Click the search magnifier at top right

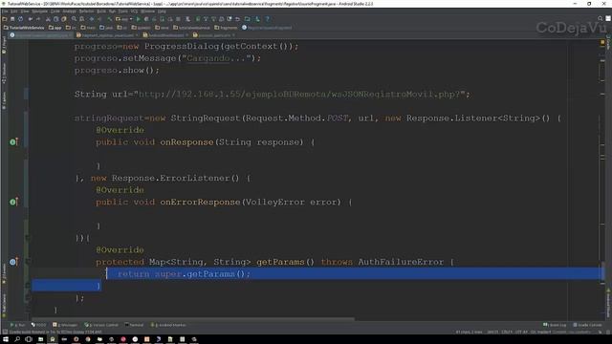[x=601, y=18]
